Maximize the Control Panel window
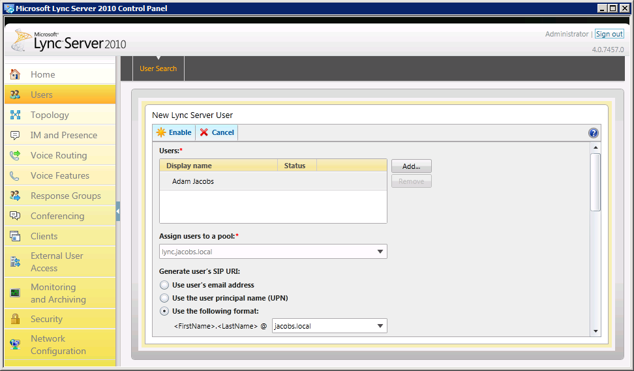 613,8
